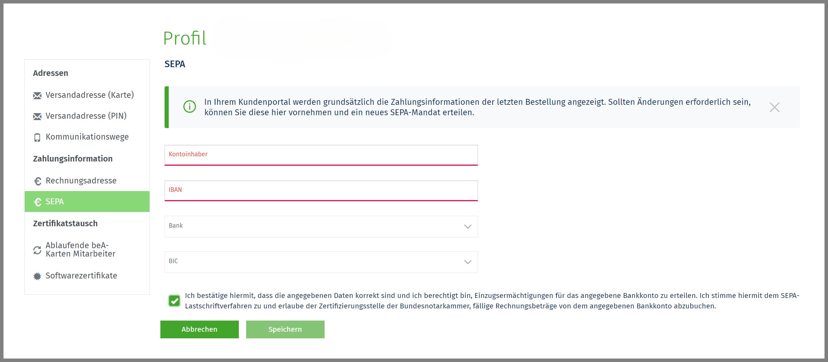
Task: Click the phone icon for Kommunikationswege
Action: [x=37, y=137]
